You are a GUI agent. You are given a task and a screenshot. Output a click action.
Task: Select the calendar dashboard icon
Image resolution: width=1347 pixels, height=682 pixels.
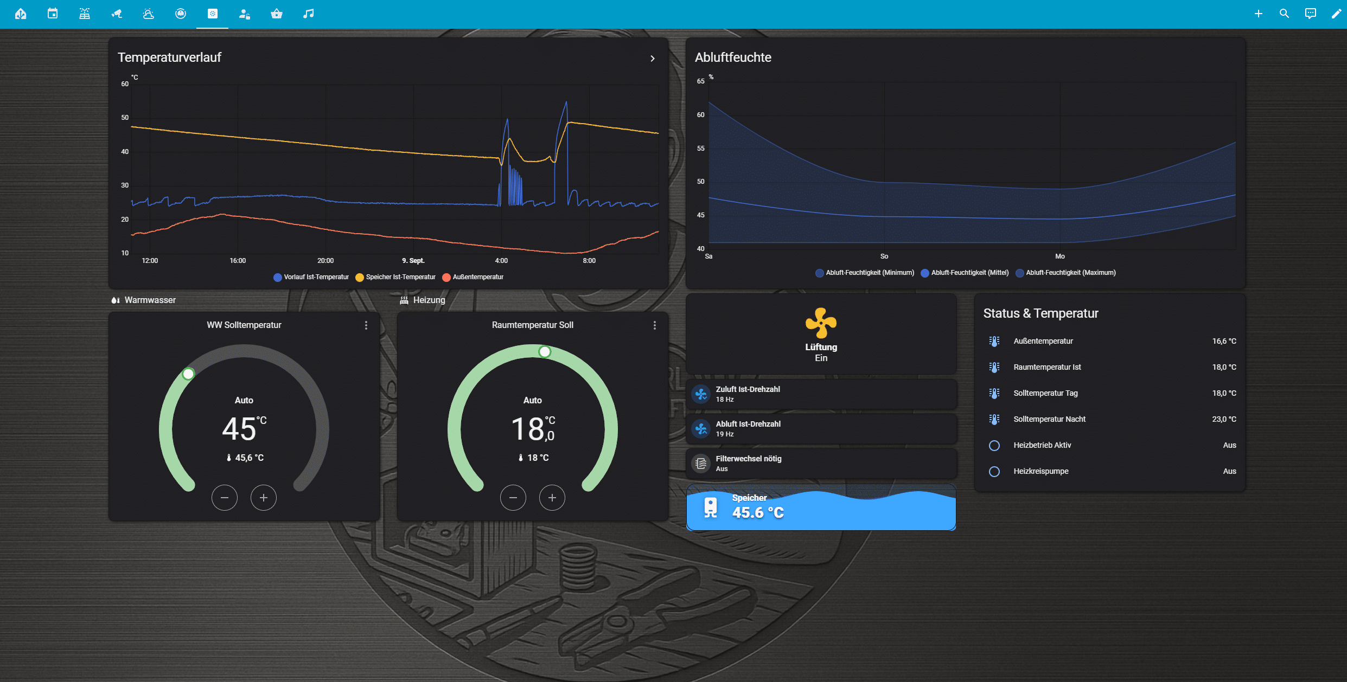coord(53,14)
